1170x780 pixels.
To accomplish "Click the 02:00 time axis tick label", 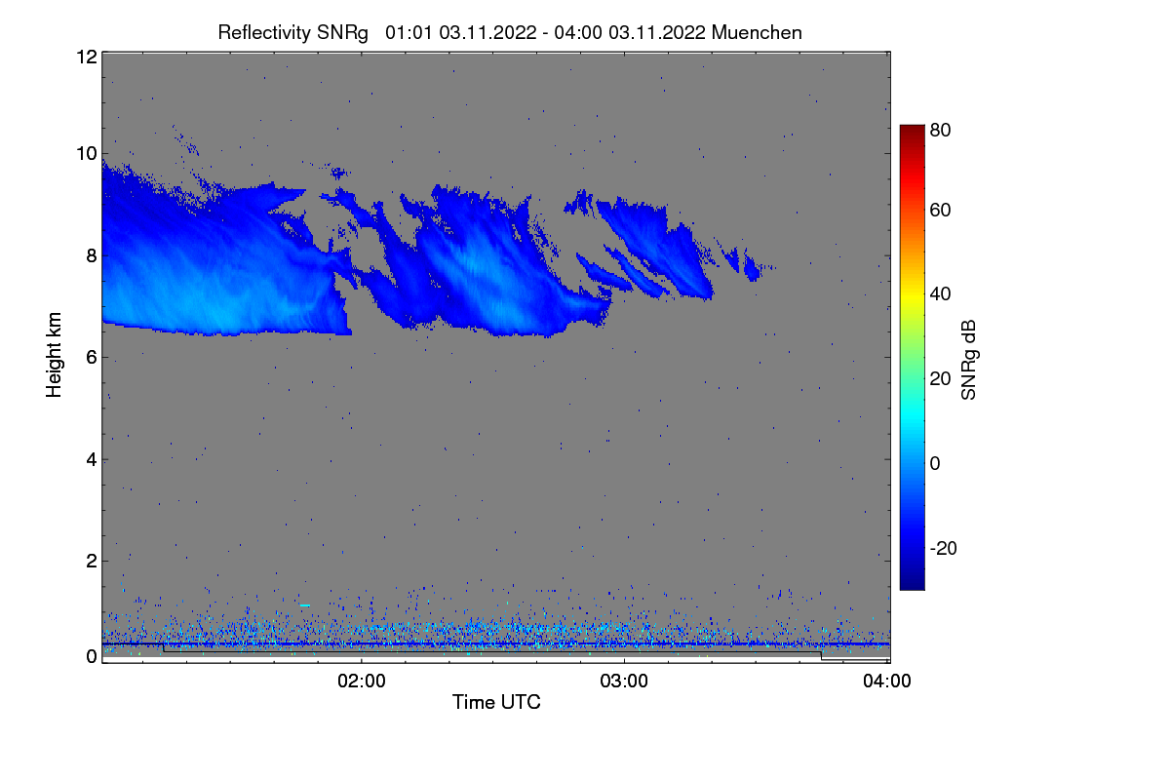I will (362, 682).
